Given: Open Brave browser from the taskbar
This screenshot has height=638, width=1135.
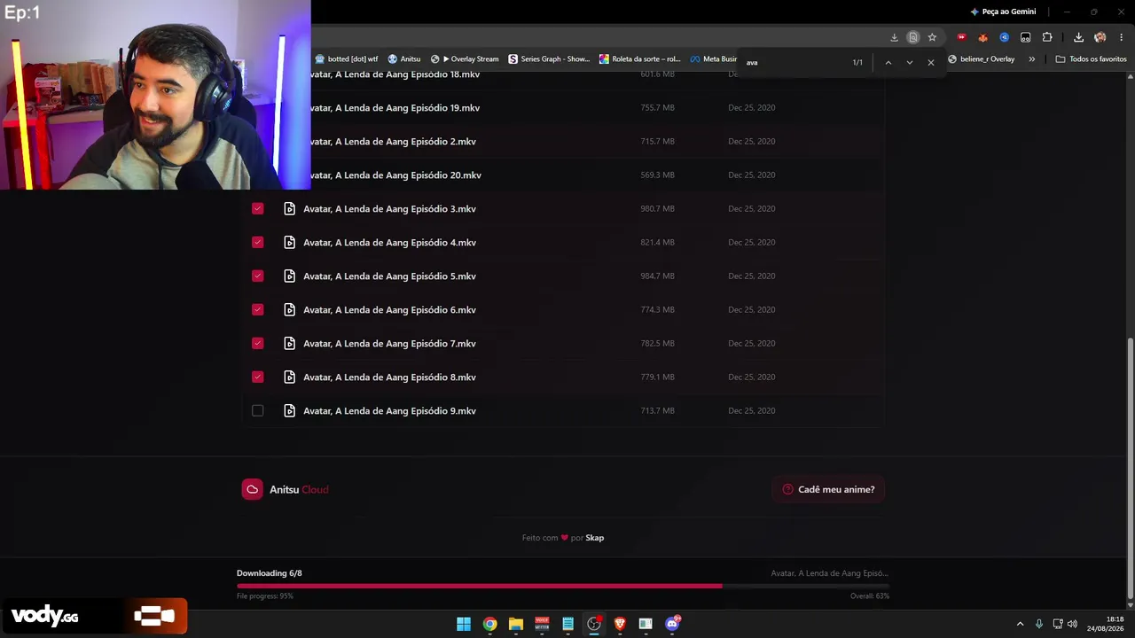Looking at the screenshot, I should click(x=620, y=624).
